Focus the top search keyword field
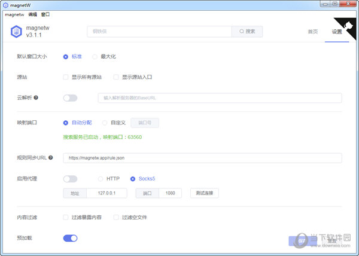 [x=159, y=31]
